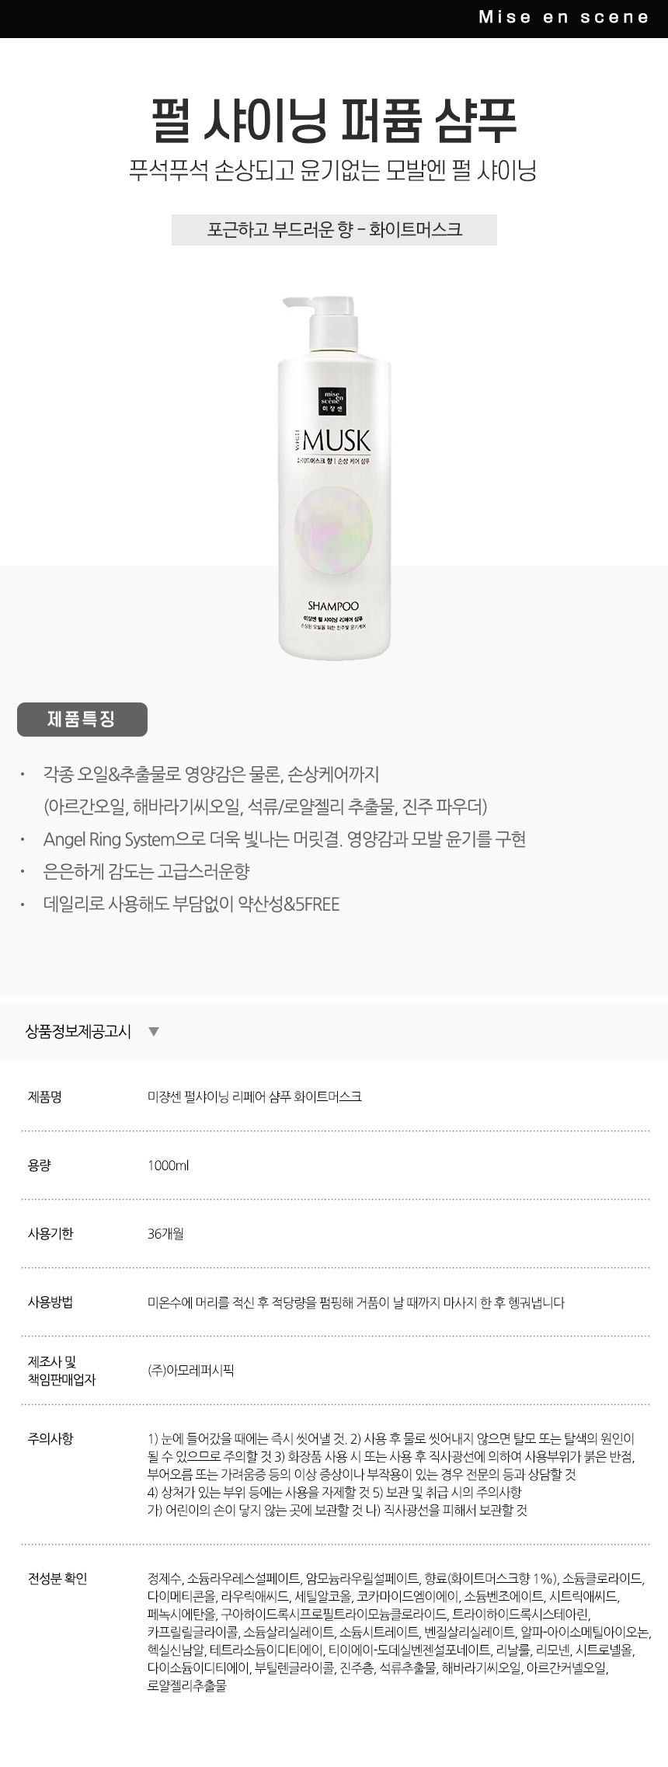Click the Angel Ring System feature line

coord(284,839)
